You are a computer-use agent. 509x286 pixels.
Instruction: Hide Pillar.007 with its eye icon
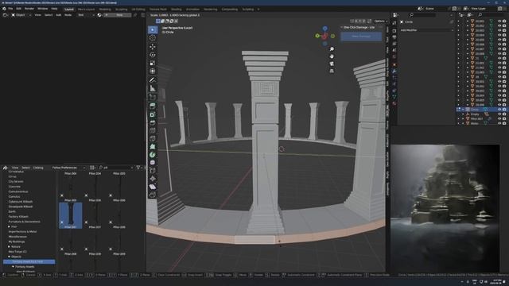(x=499, y=118)
